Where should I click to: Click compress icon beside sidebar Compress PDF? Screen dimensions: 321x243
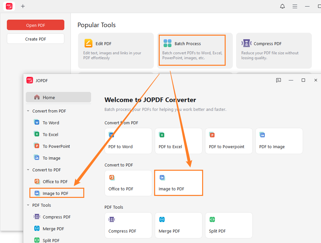[x=37, y=216]
